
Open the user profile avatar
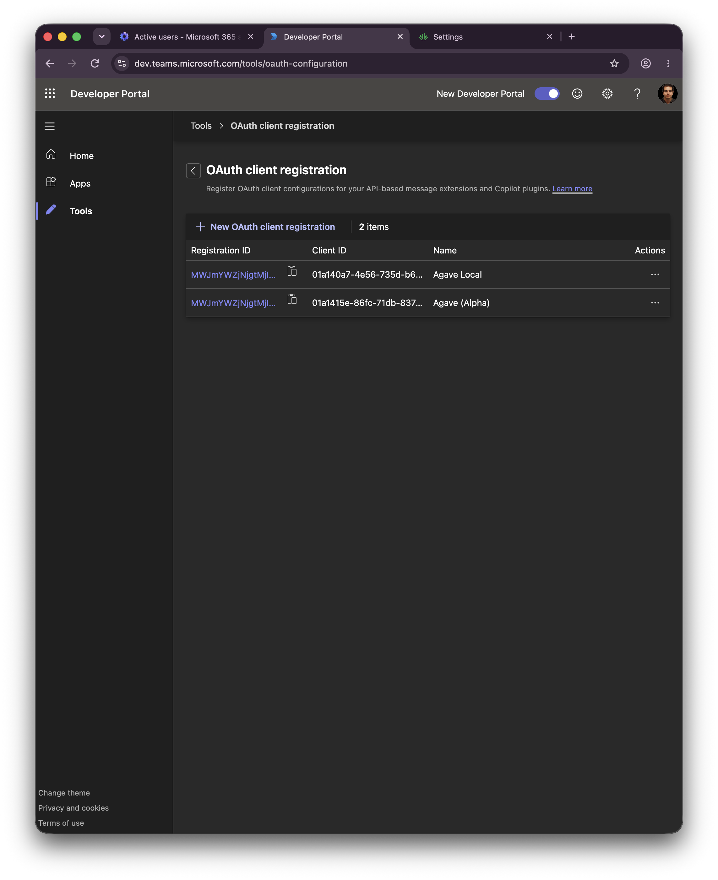[x=667, y=94]
